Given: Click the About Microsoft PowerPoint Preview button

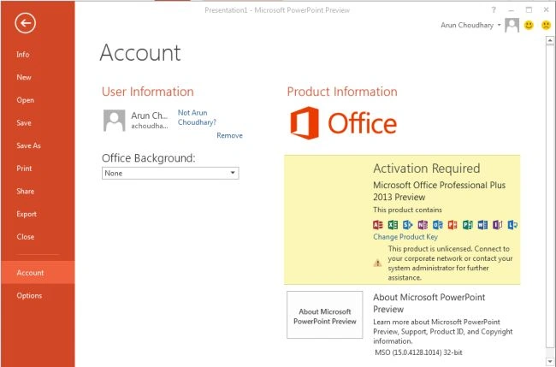Looking at the screenshot, I should point(324,315).
